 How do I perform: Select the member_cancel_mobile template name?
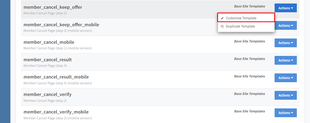point(49,42)
